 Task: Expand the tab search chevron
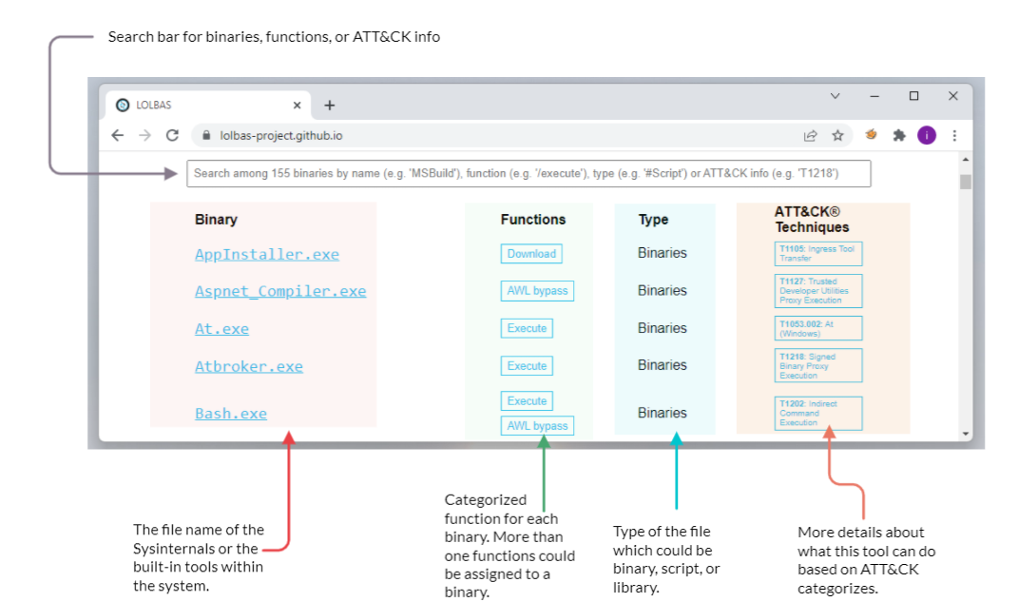click(x=836, y=96)
